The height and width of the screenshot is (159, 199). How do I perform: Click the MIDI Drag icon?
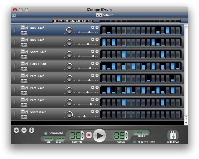(x=173, y=136)
